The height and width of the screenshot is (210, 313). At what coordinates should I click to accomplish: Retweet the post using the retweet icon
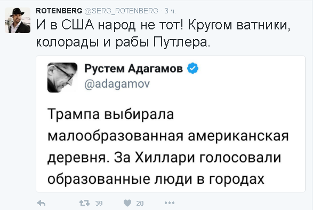point(84,203)
